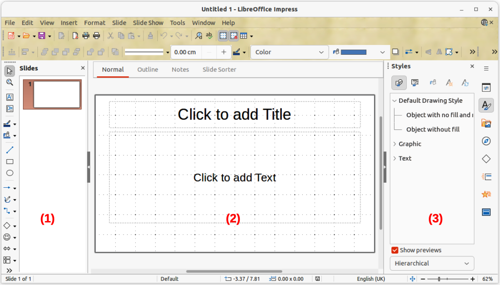Switch to Drawing Styles in Styles panel
Screen dimensions: 500x285
click(399, 83)
